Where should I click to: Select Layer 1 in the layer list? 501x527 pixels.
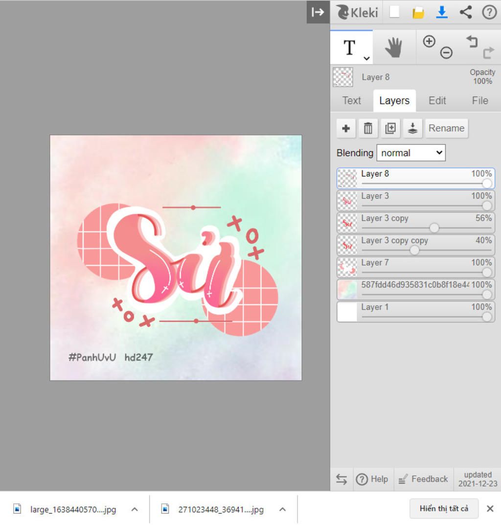click(x=416, y=312)
